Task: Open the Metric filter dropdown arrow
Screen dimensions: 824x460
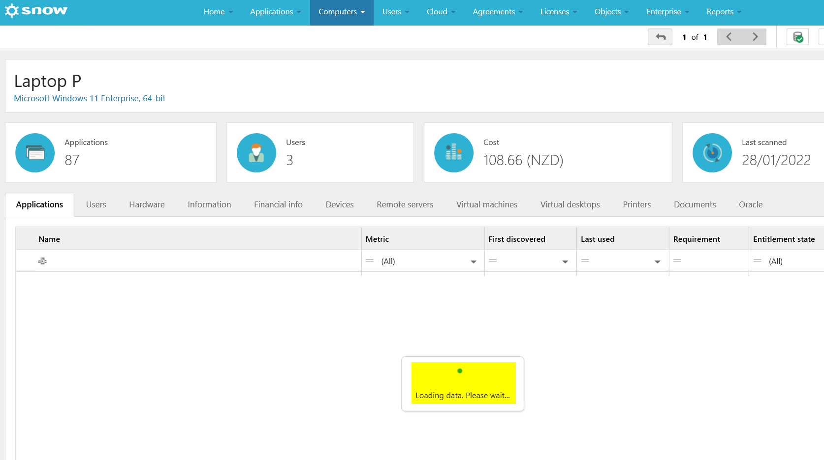Action: (x=474, y=261)
